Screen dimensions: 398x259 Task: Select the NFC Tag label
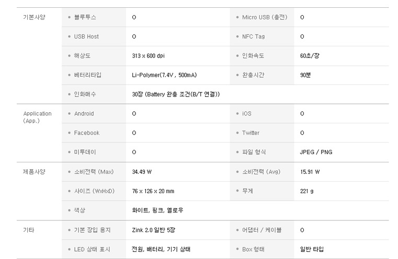254,37
